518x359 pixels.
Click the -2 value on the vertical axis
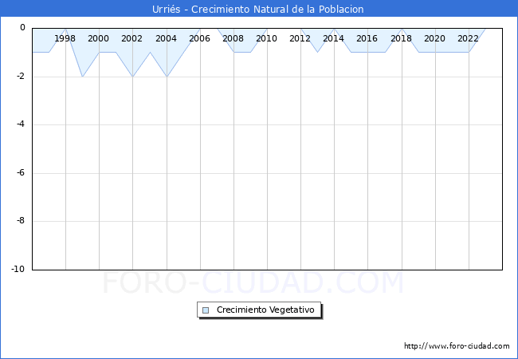click(x=21, y=77)
